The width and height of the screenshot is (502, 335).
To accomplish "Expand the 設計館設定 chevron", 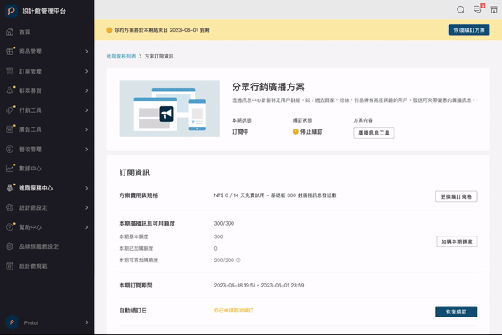I will (87, 207).
